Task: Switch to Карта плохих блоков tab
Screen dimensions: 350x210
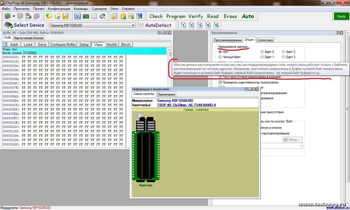Action: tap(29, 38)
